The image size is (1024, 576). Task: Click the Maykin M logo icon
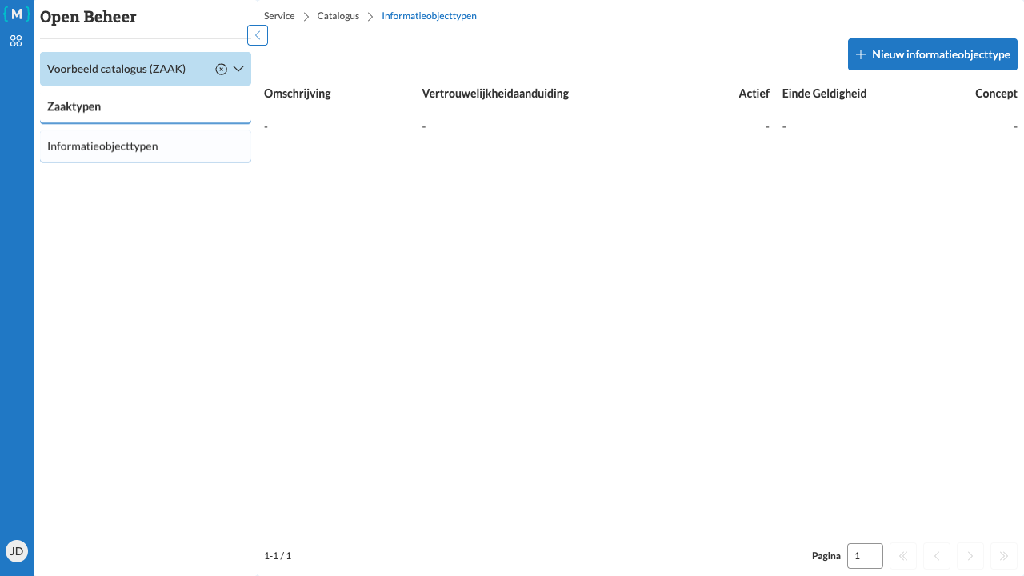pos(17,14)
